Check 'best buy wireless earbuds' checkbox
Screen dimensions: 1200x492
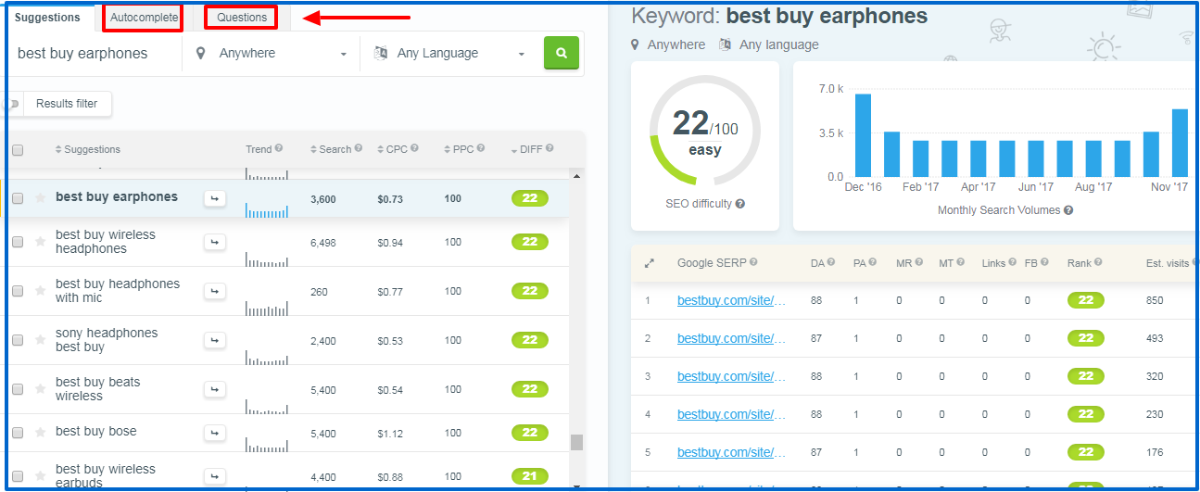17,476
